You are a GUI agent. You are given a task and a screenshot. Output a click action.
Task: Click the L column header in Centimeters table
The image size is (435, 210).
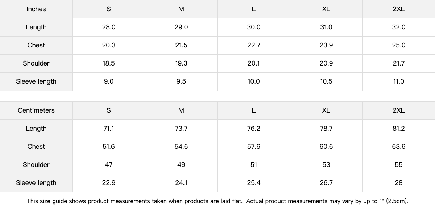pyautogui.click(x=254, y=110)
